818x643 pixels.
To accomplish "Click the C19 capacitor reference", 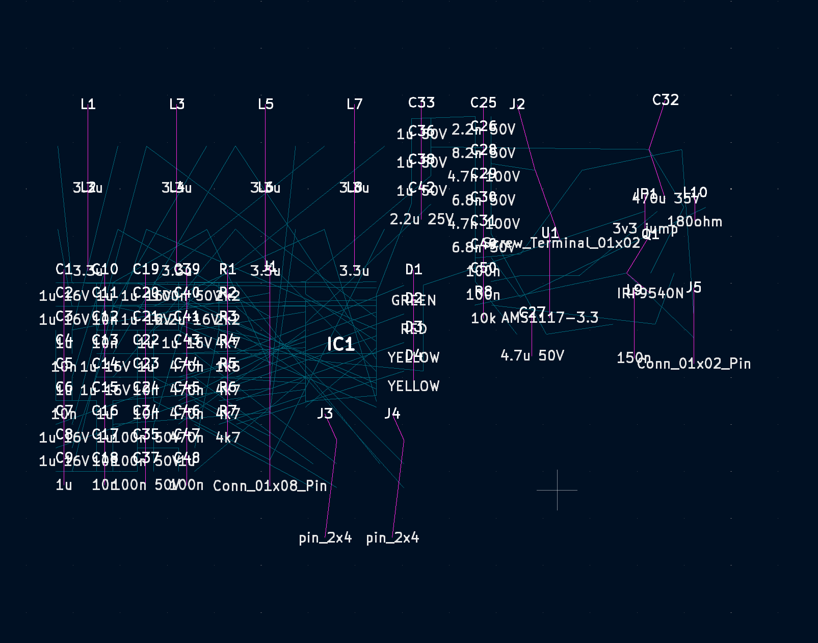I will [x=146, y=269].
